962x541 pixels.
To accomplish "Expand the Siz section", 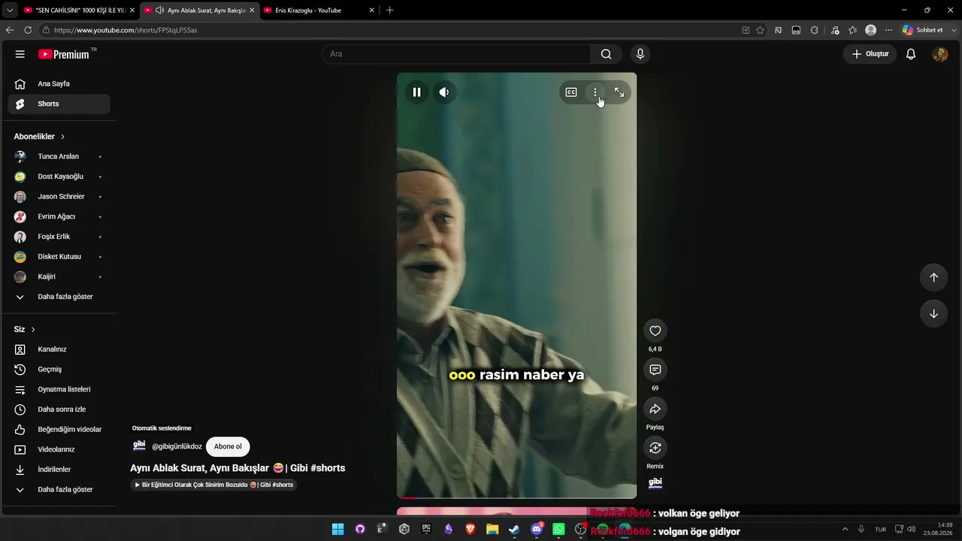I will click(25, 329).
